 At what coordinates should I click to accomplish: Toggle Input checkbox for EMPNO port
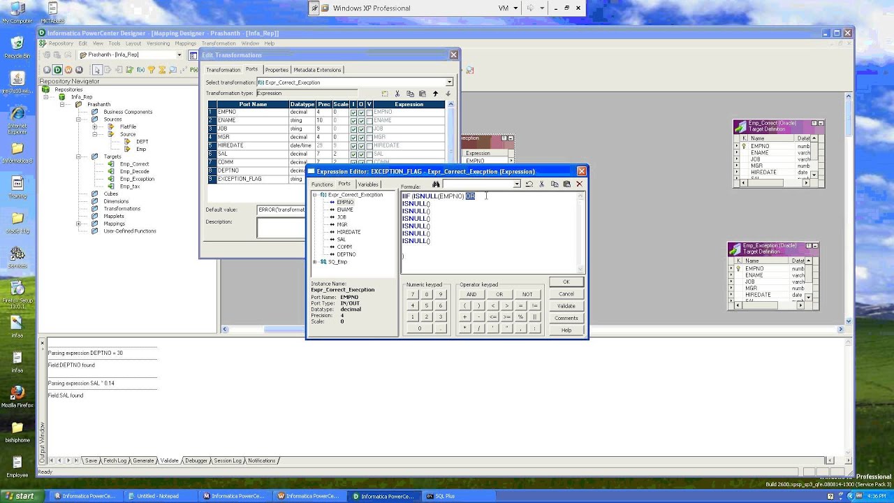pyautogui.click(x=353, y=112)
